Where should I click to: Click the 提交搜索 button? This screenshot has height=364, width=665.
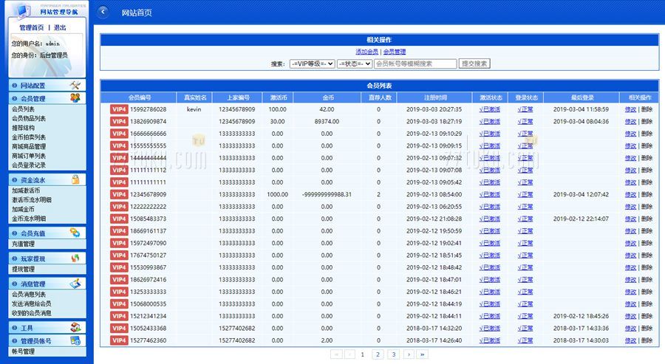(x=474, y=63)
